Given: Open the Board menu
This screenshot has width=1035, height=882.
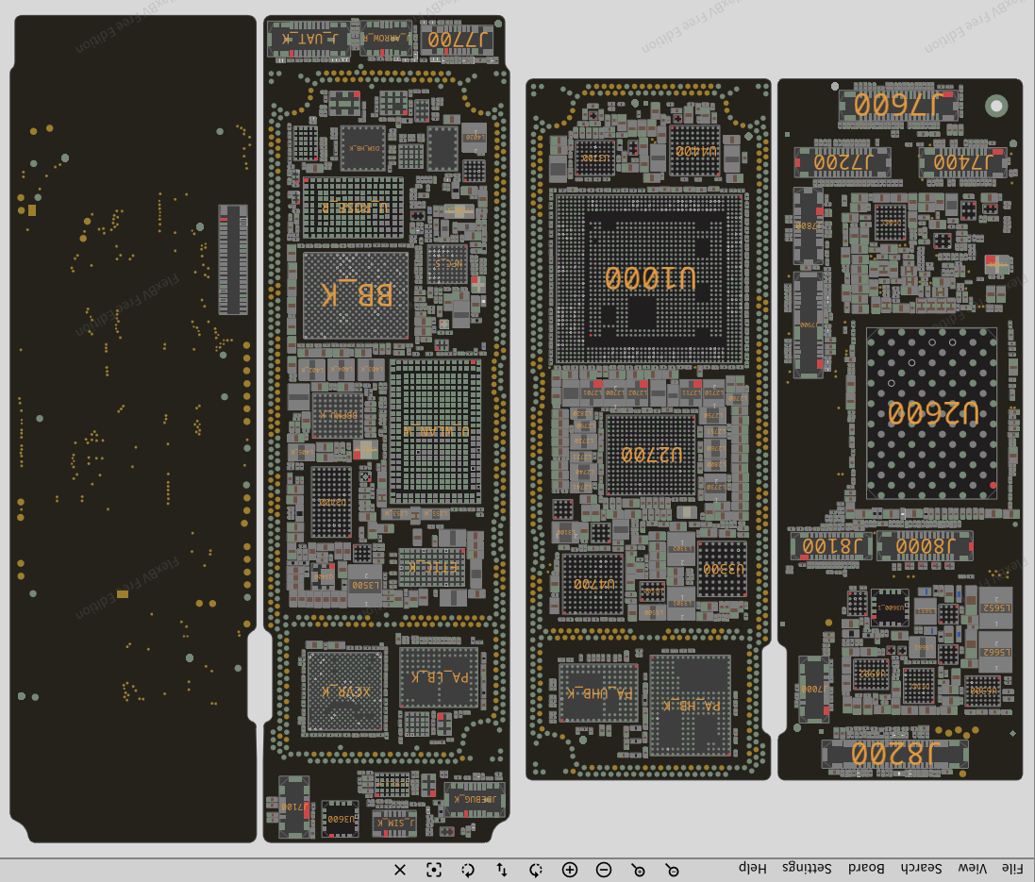Looking at the screenshot, I should (x=866, y=868).
